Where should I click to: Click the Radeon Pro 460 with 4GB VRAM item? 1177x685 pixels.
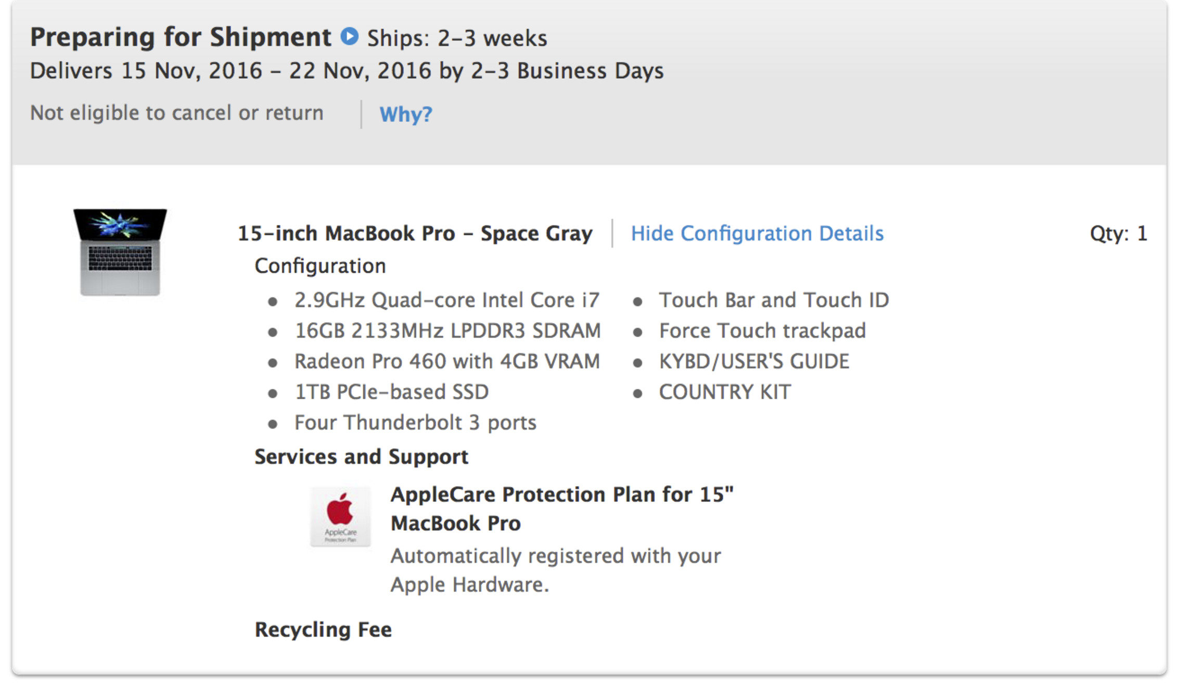click(x=446, y=361)
